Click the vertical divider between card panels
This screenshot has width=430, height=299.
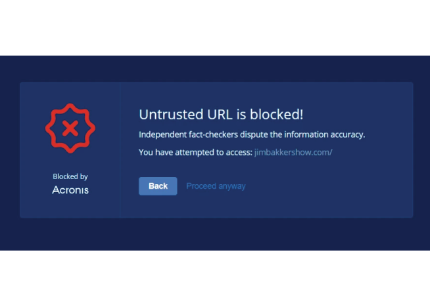[120, 150]
